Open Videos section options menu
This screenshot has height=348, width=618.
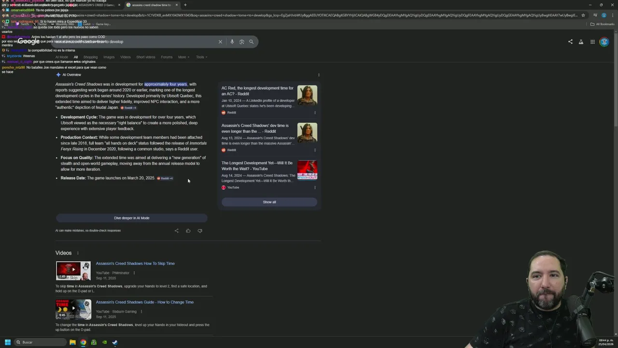[x=77, y=253]
